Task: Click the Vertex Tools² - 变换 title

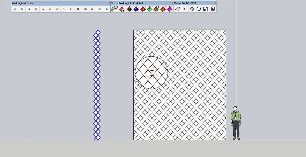Action: click(185, 3)
